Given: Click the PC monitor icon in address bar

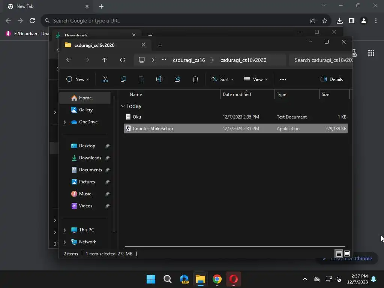Looking at the screenshot, I should [x=141, y=60].
